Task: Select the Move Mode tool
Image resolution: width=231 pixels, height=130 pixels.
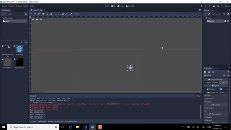Action: pyautogui.click(x=35, y=14)
